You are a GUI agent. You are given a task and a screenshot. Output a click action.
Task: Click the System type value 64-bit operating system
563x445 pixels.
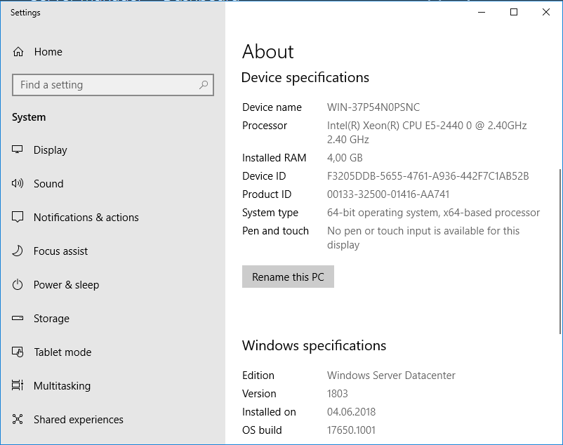pos(433,213)
